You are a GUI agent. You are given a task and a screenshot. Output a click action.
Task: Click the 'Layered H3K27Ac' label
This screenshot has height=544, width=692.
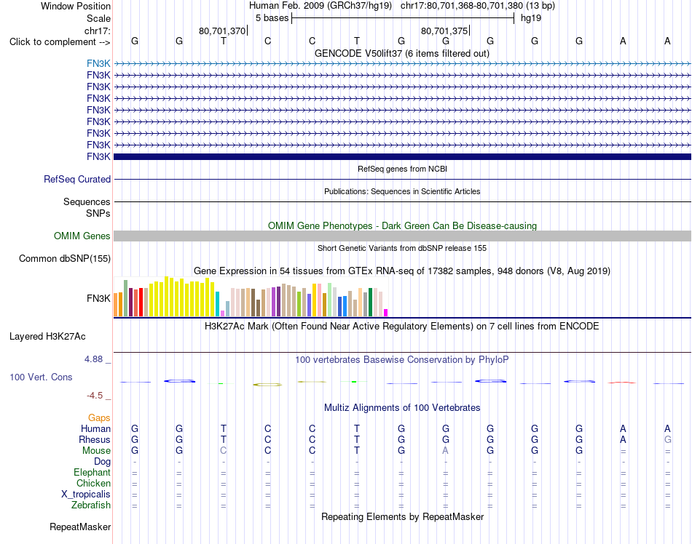coord(47,337)
